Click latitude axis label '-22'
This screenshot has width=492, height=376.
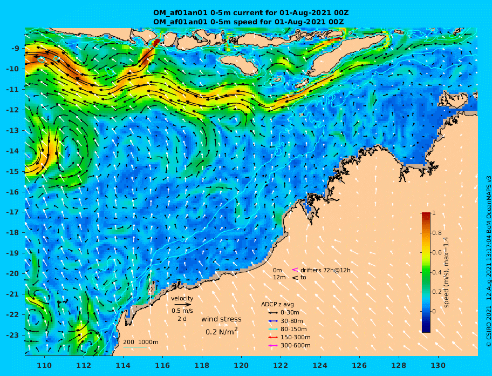click(13, 314)
